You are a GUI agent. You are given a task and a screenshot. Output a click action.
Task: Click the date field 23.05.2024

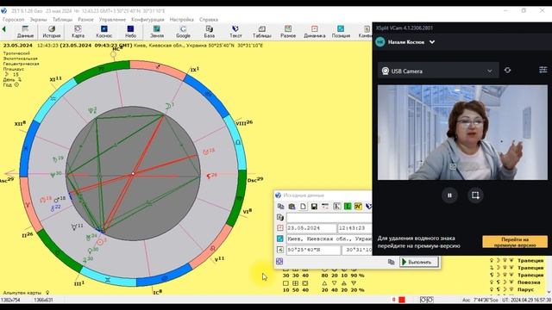(x=311, y=228)
